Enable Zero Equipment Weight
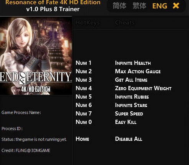This screenshot has width=189, height=165. point(143,88)
